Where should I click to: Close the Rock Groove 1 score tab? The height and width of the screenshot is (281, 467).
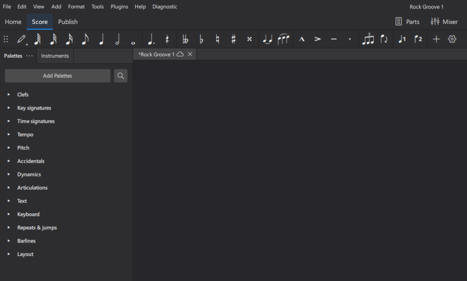coord(190,54)
